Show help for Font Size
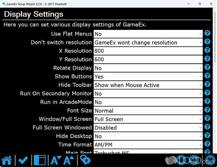The image size is (217, 167). click(207, 110)
